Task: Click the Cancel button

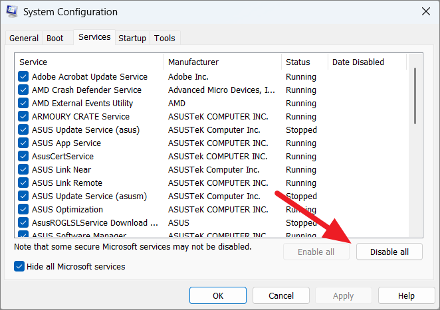Action: point(281,295)
